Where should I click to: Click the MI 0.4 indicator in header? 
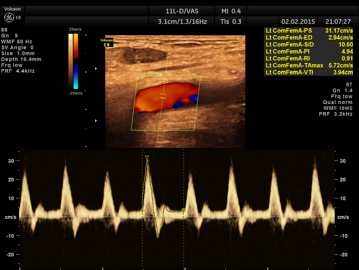(x=231, y=11)
